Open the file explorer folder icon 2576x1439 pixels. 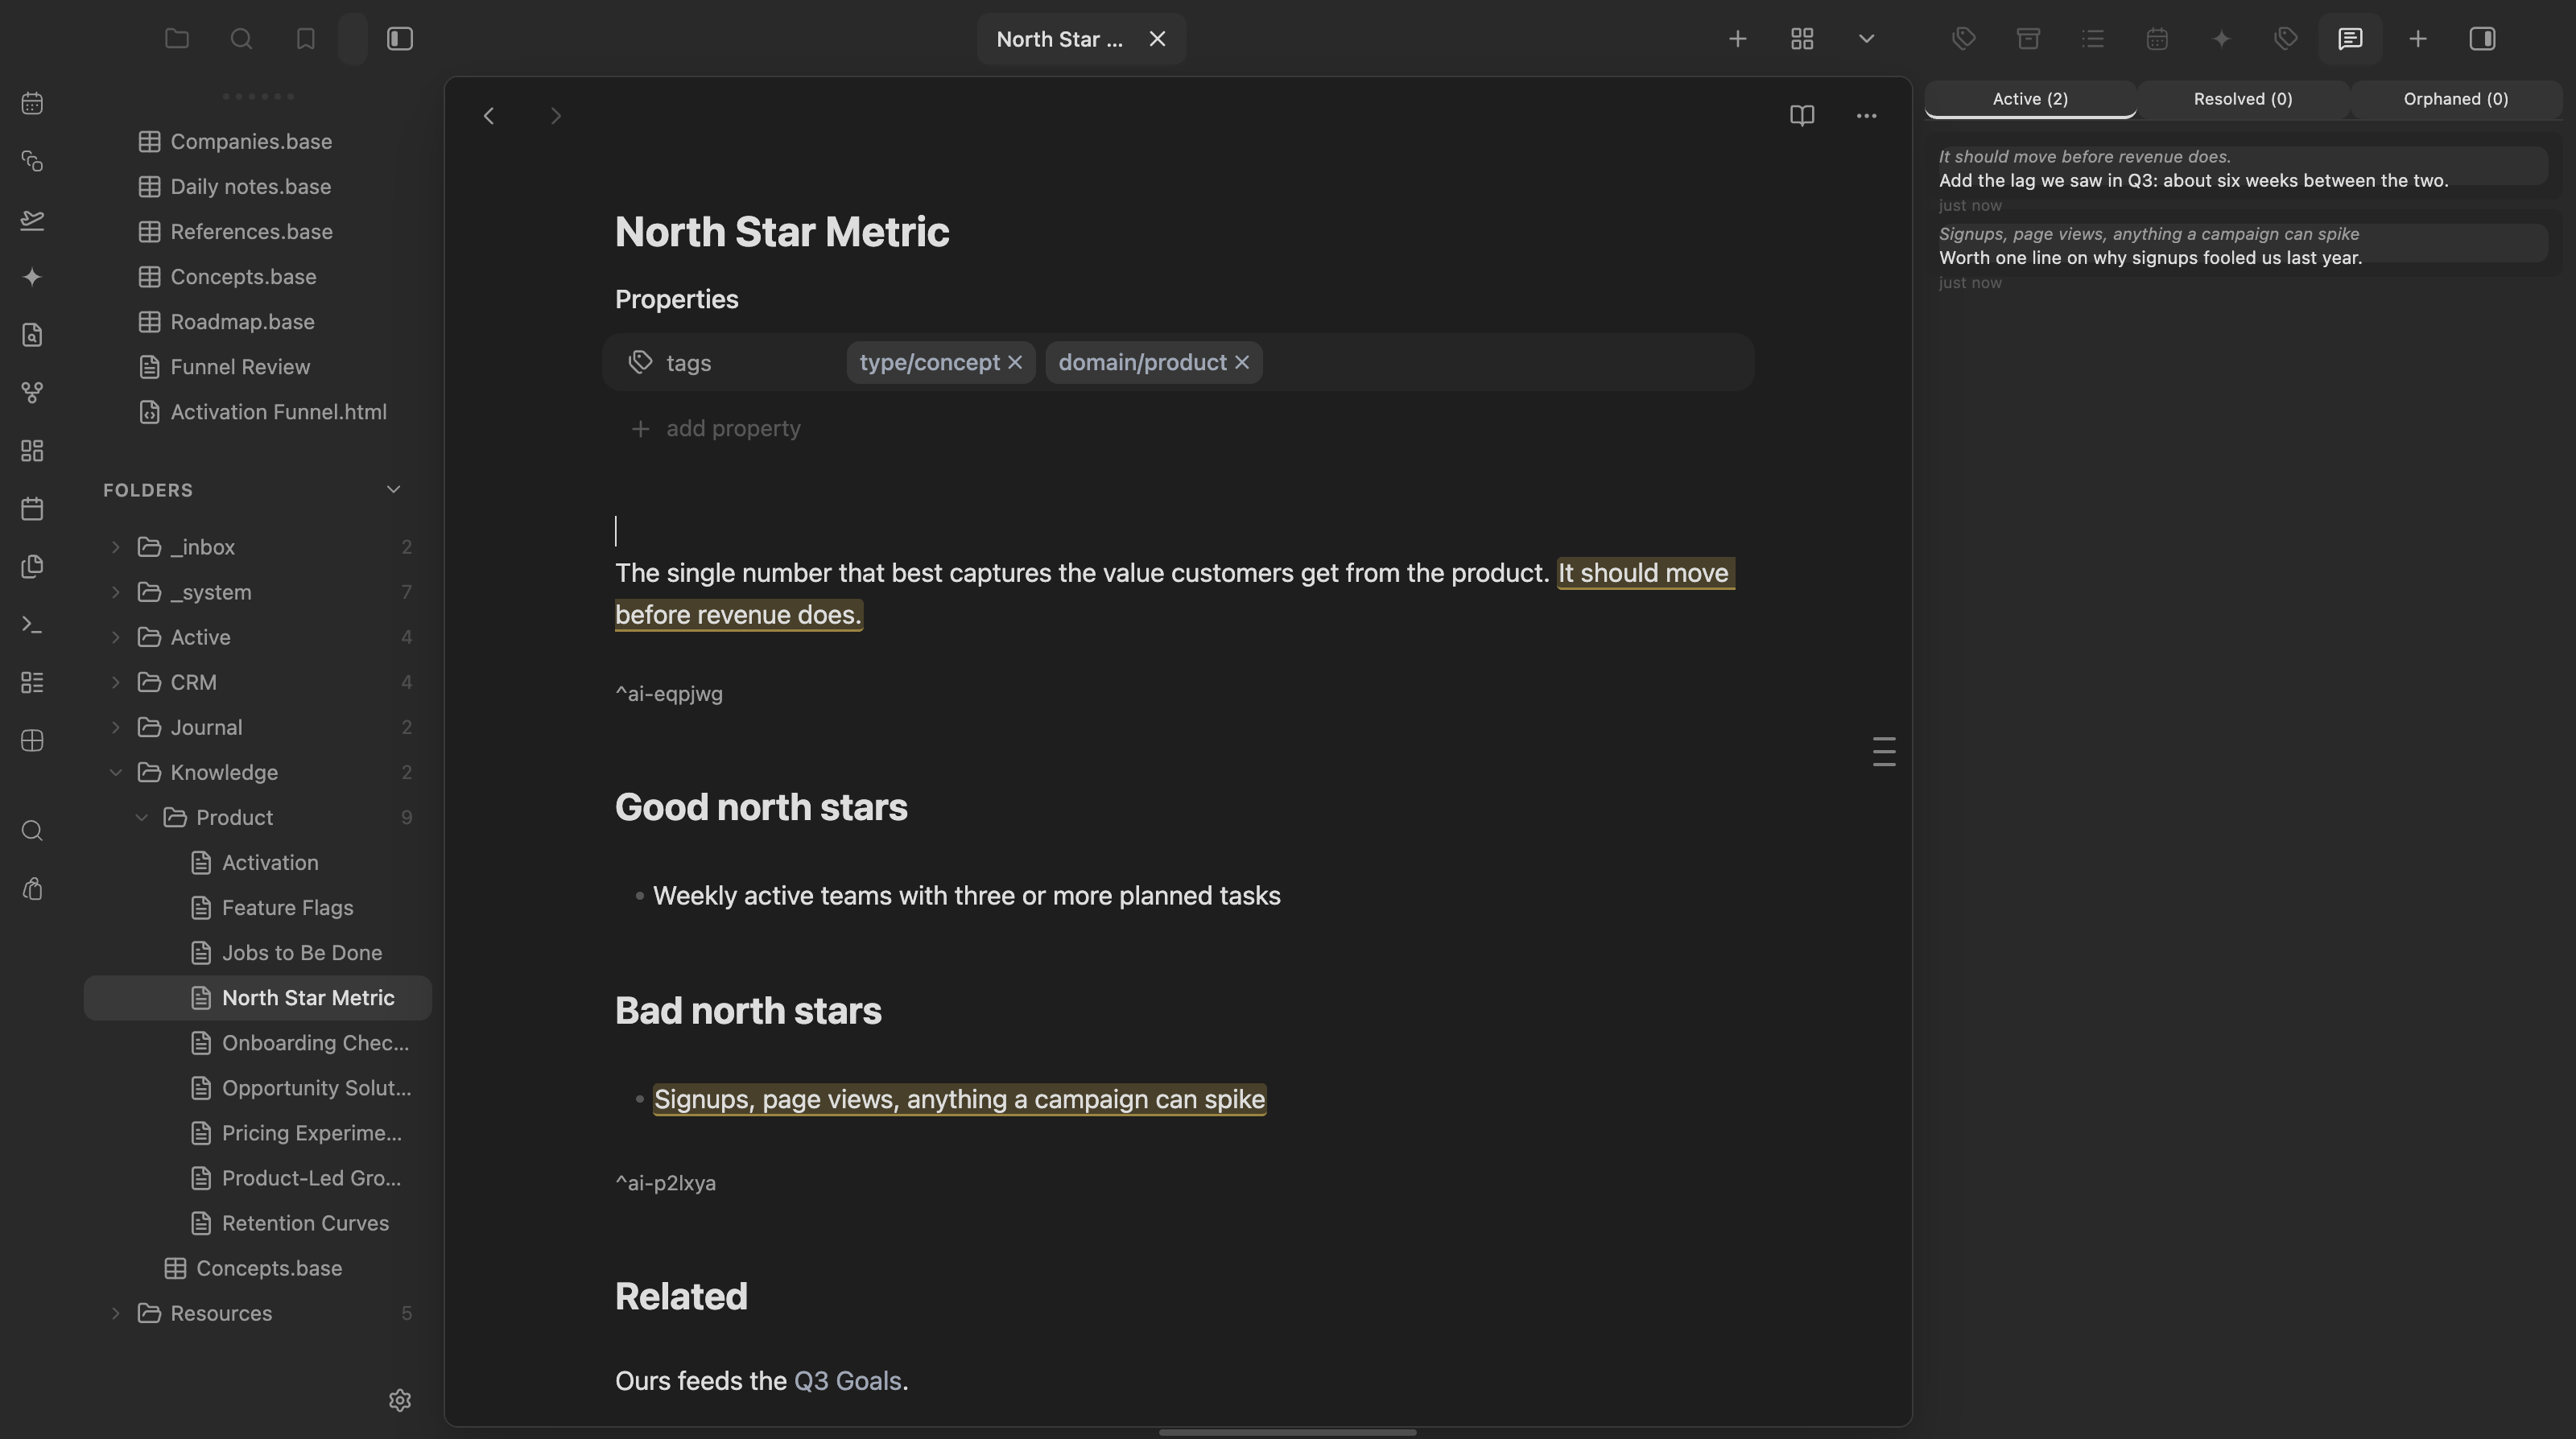point(177,39)
